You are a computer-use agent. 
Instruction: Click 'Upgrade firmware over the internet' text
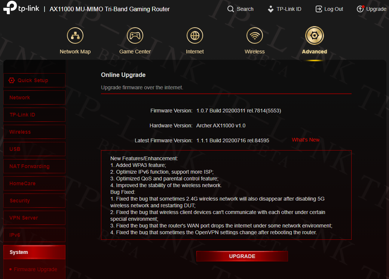pos(142,87)
